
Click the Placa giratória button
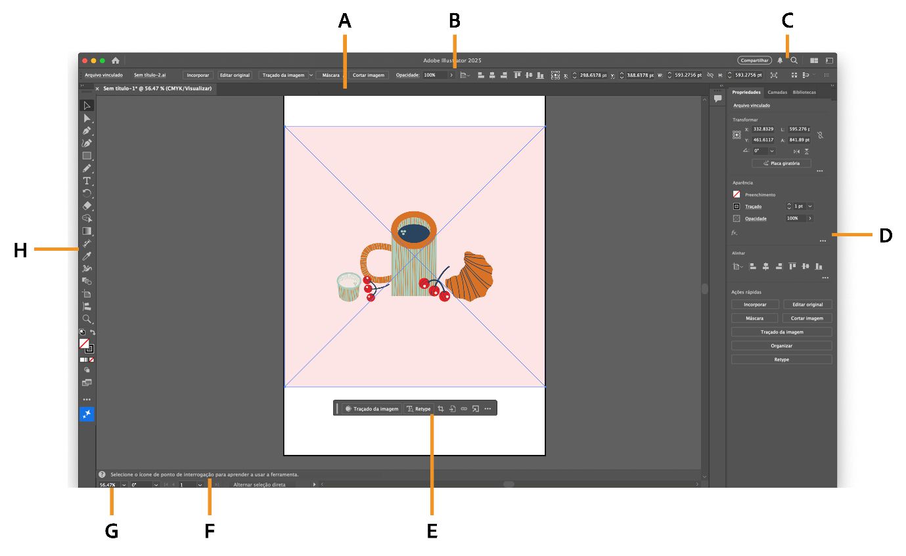pos(781,163)
